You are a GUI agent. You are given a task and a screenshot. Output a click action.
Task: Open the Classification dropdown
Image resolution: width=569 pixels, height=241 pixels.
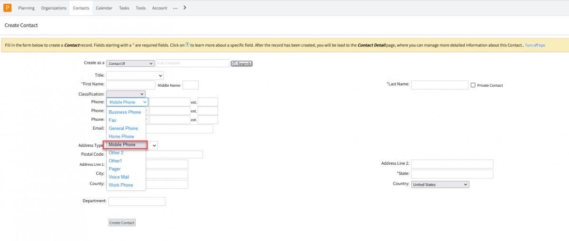pos(126,94)
